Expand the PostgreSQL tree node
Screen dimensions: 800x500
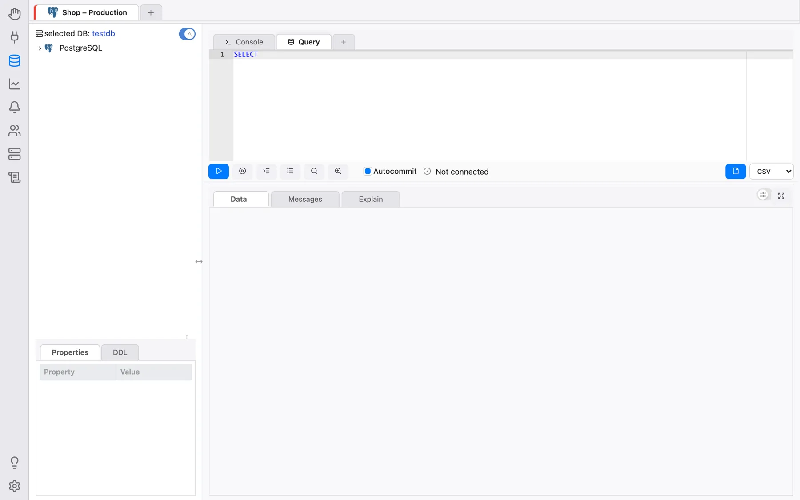(x=40, y=48)
